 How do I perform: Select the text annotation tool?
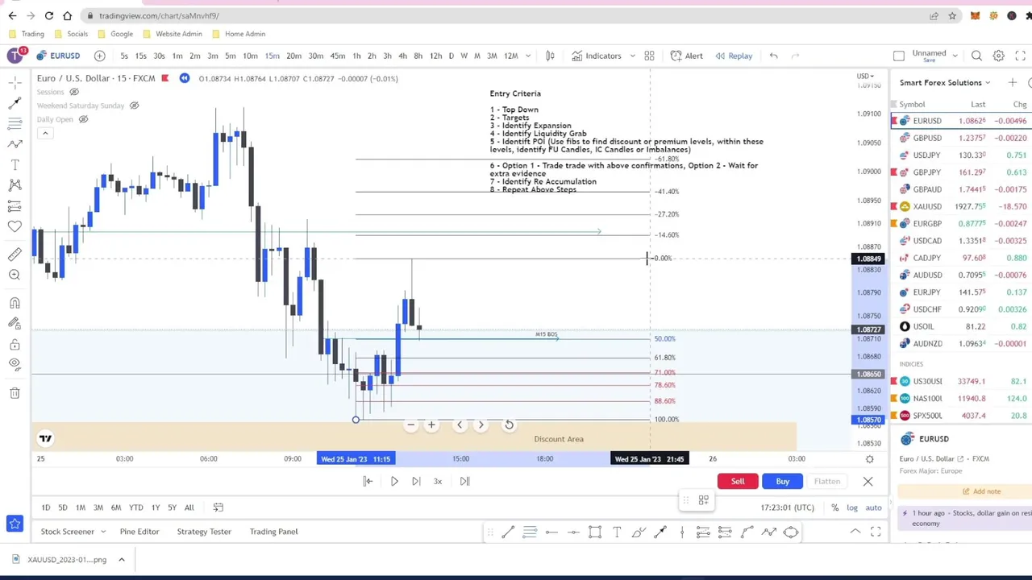(15, 164)
